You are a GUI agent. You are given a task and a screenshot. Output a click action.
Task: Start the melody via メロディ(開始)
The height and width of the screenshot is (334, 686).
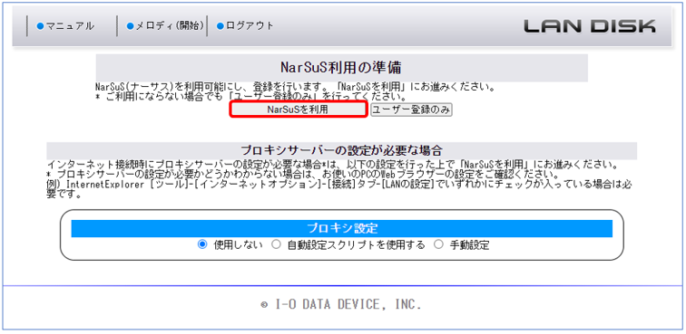tap(171, 25)
